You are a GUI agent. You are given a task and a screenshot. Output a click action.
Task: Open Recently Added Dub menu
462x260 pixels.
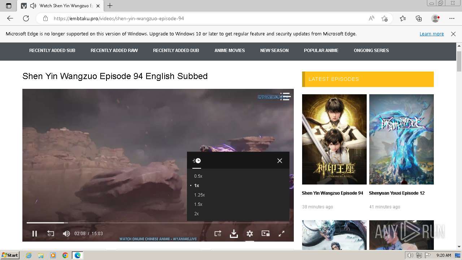(x=176, y=51)
